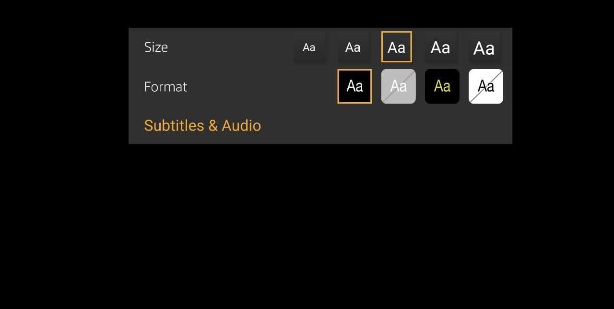Pick the second largest subtitle size

click(x=440, y=47)
